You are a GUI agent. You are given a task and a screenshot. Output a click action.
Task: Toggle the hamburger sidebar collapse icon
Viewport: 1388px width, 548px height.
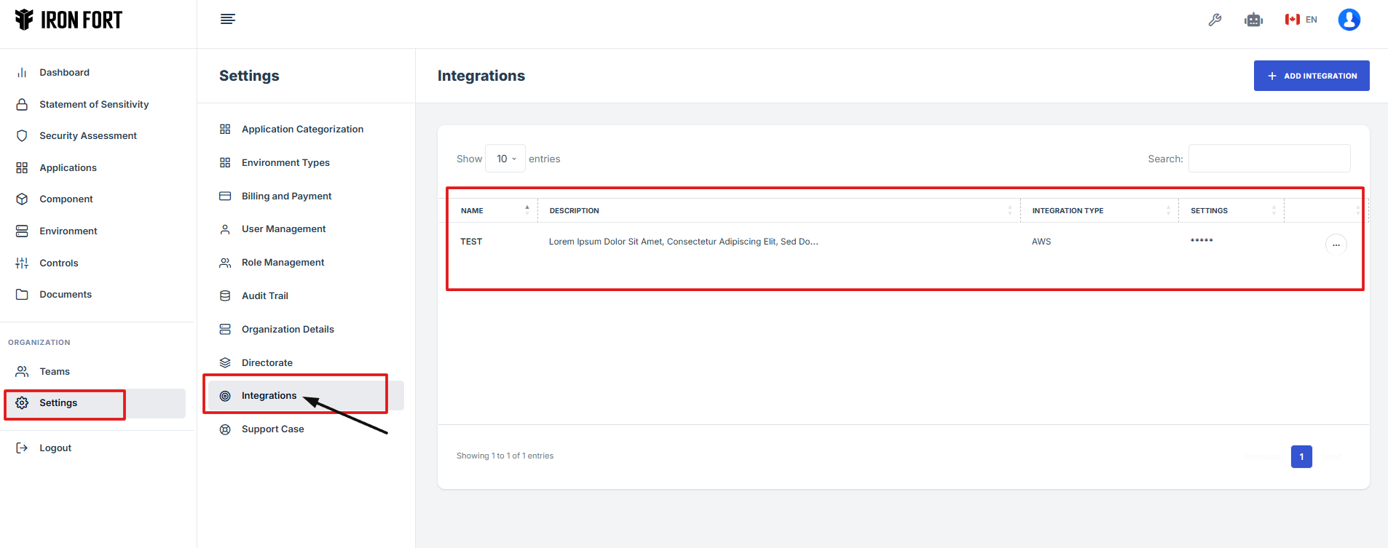[x=228, y=19]
